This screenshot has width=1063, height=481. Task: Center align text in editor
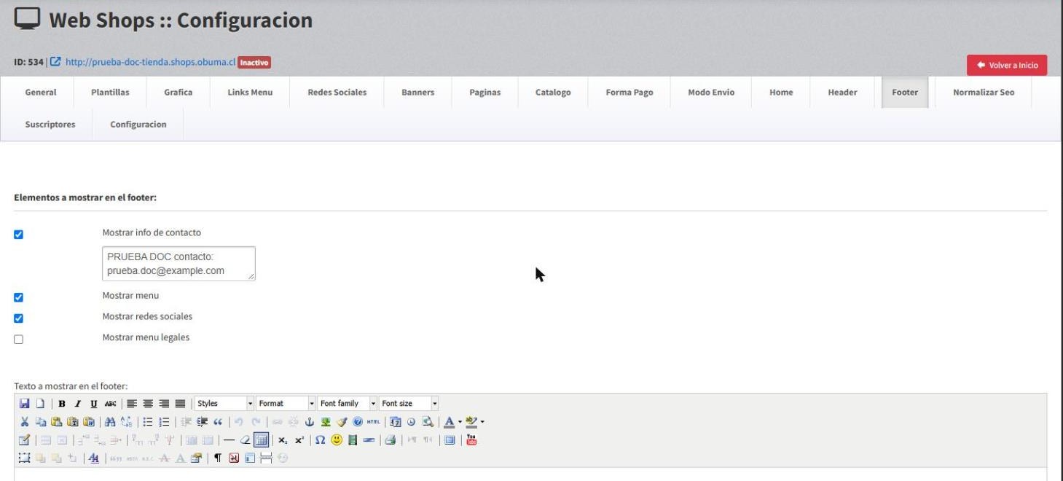pyautogui.click(x=148, y=403)
